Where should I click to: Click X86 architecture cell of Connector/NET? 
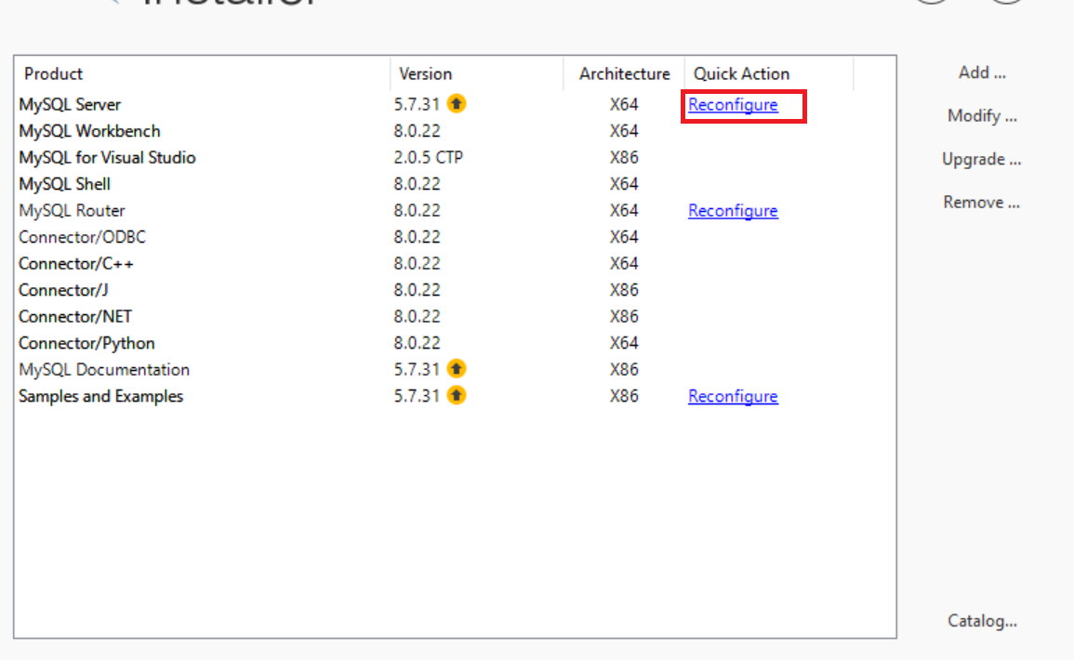point(624,316)
